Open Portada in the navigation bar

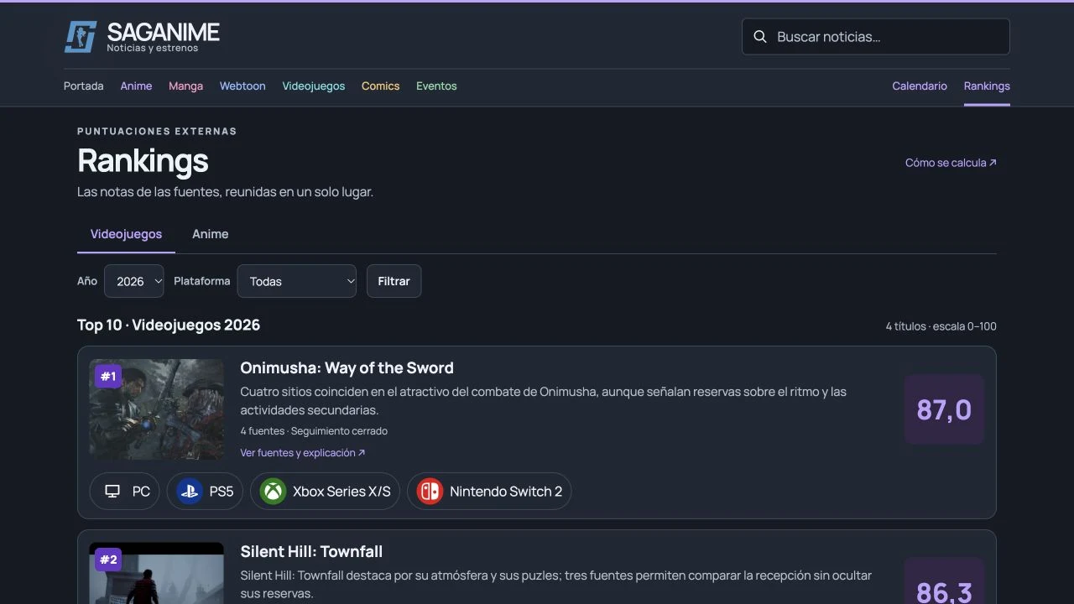(84, 86)
